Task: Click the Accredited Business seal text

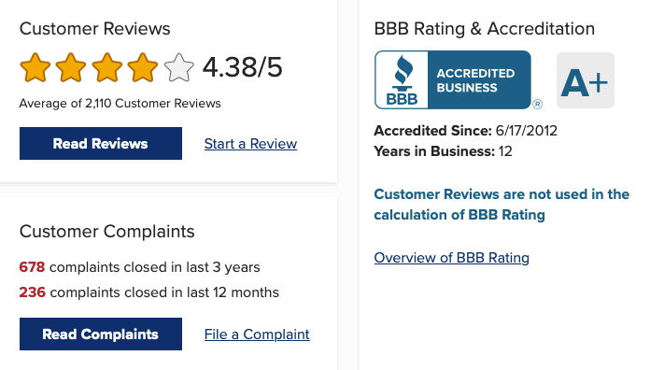Action: point(475,80)
